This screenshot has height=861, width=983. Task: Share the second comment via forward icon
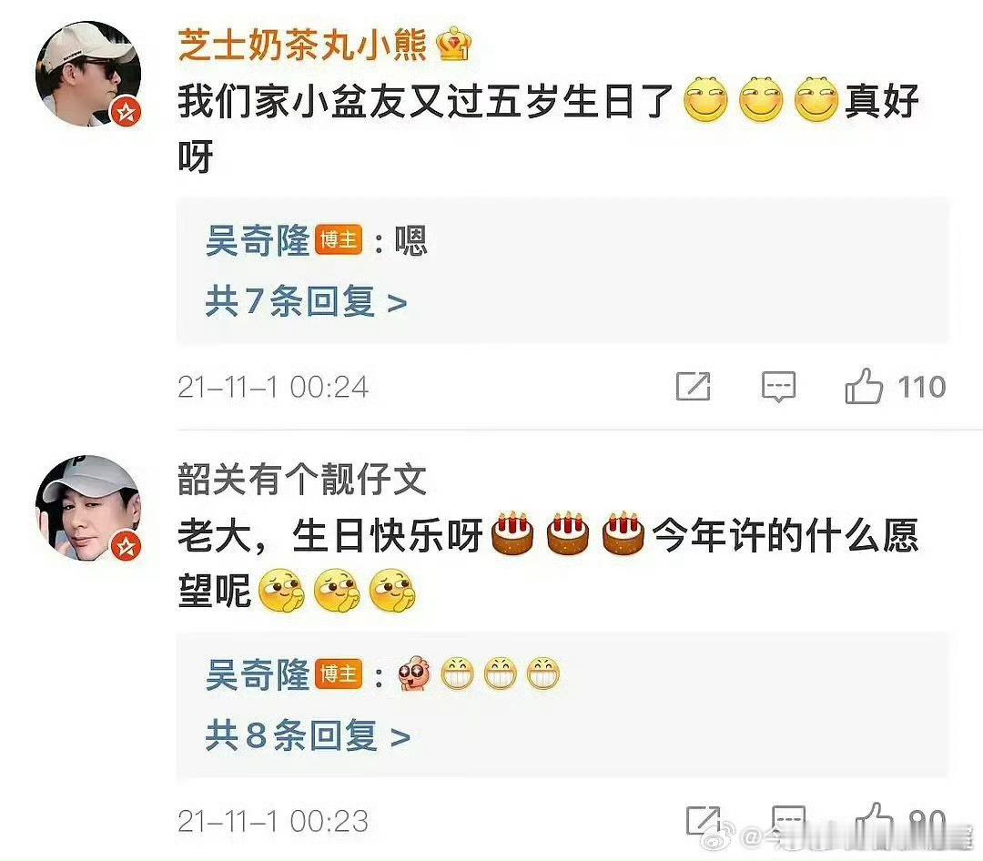pyautogui.click(x=702, y=820)
